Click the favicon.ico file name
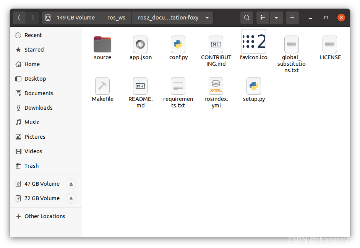The height and width of the screenshot is (248, 360). 254,57
